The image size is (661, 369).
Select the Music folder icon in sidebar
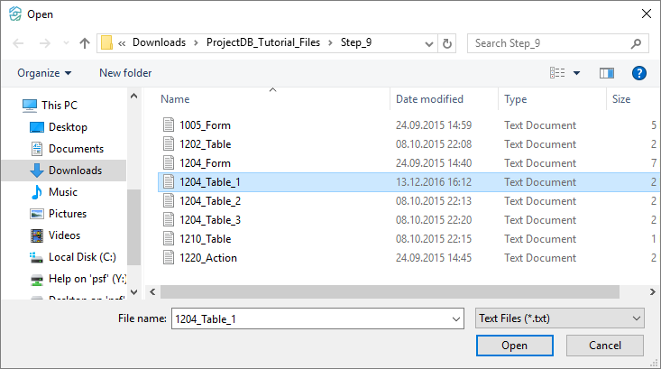point(37,192)
